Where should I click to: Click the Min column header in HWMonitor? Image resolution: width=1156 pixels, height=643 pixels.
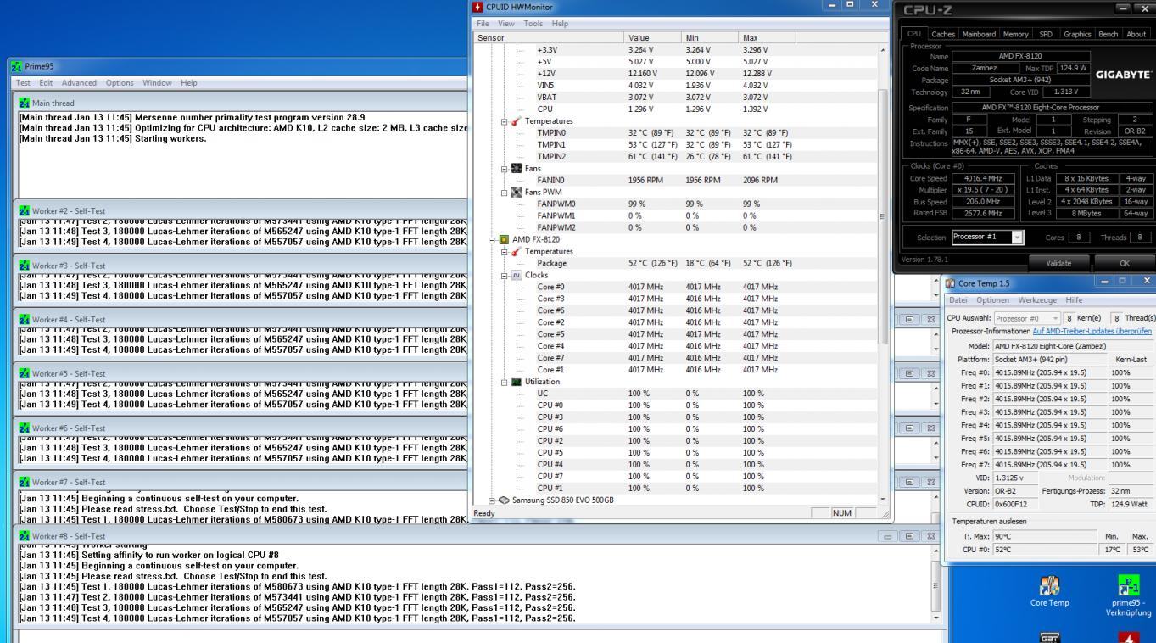(x=709, y=37)
